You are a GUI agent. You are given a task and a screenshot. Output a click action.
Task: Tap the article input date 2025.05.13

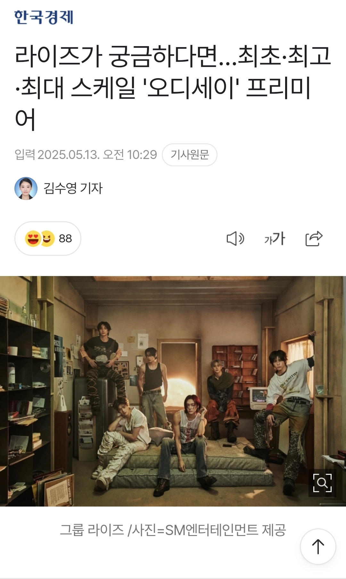pyautogui.click(x=69, y=155)
